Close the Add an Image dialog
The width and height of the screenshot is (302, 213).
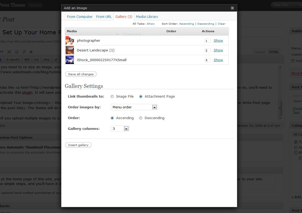coord(232,8)
